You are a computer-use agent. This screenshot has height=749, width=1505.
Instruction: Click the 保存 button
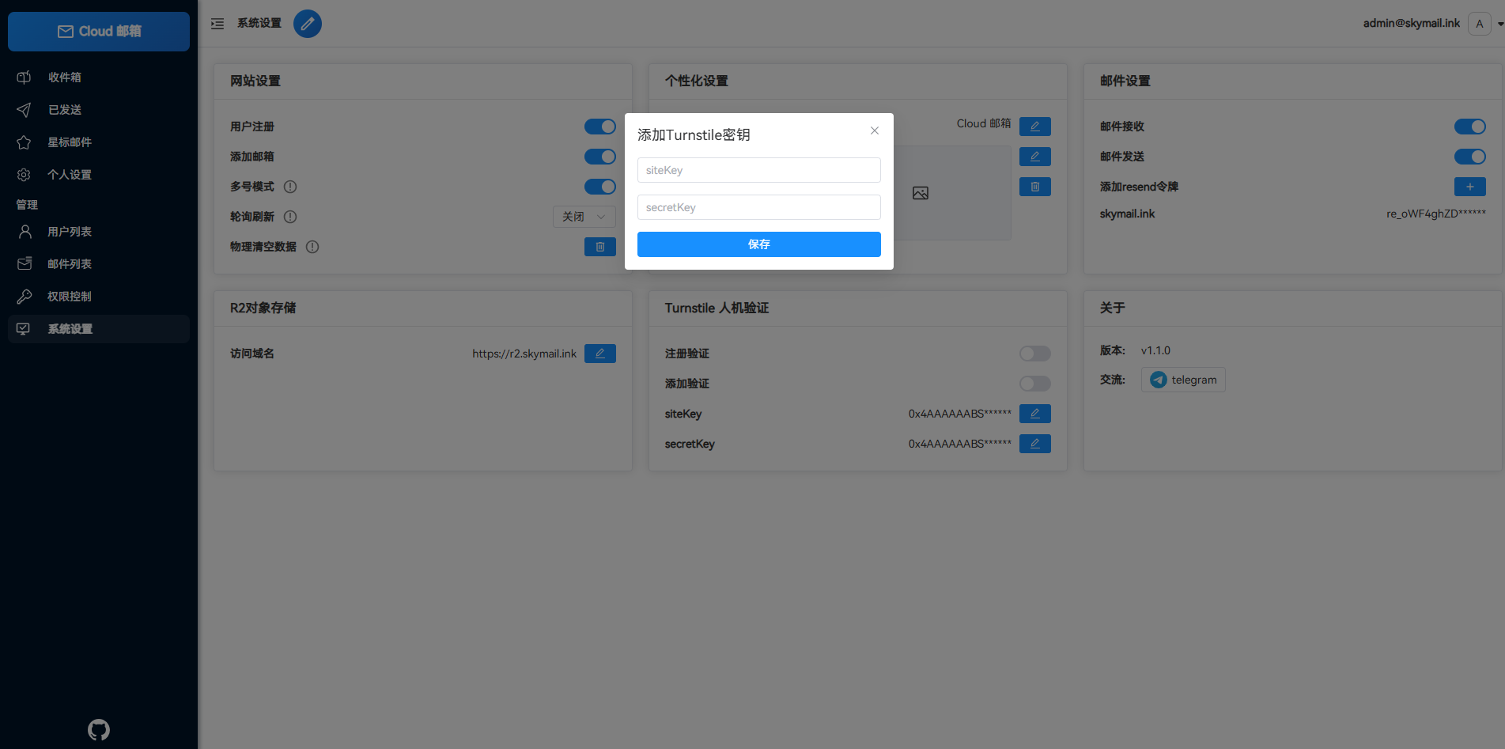tap(758, 244)
